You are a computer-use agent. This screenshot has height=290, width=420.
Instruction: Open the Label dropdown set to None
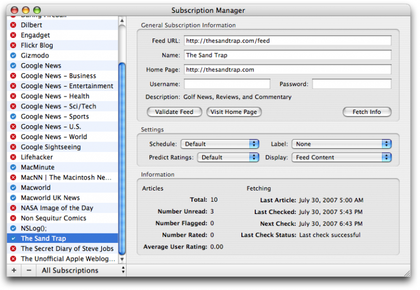(342, 144)
